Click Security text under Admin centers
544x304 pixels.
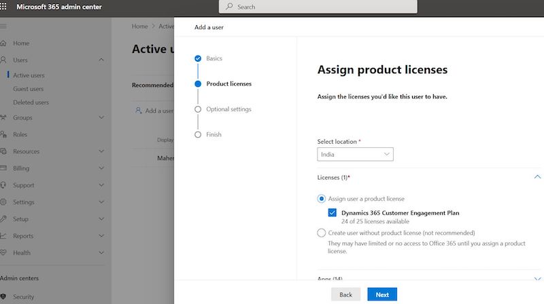pyautogui.click(x=24, y=297)
